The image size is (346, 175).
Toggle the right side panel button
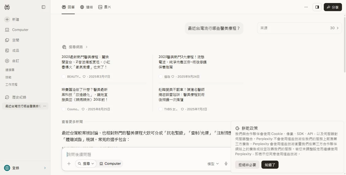coord(317,7)
